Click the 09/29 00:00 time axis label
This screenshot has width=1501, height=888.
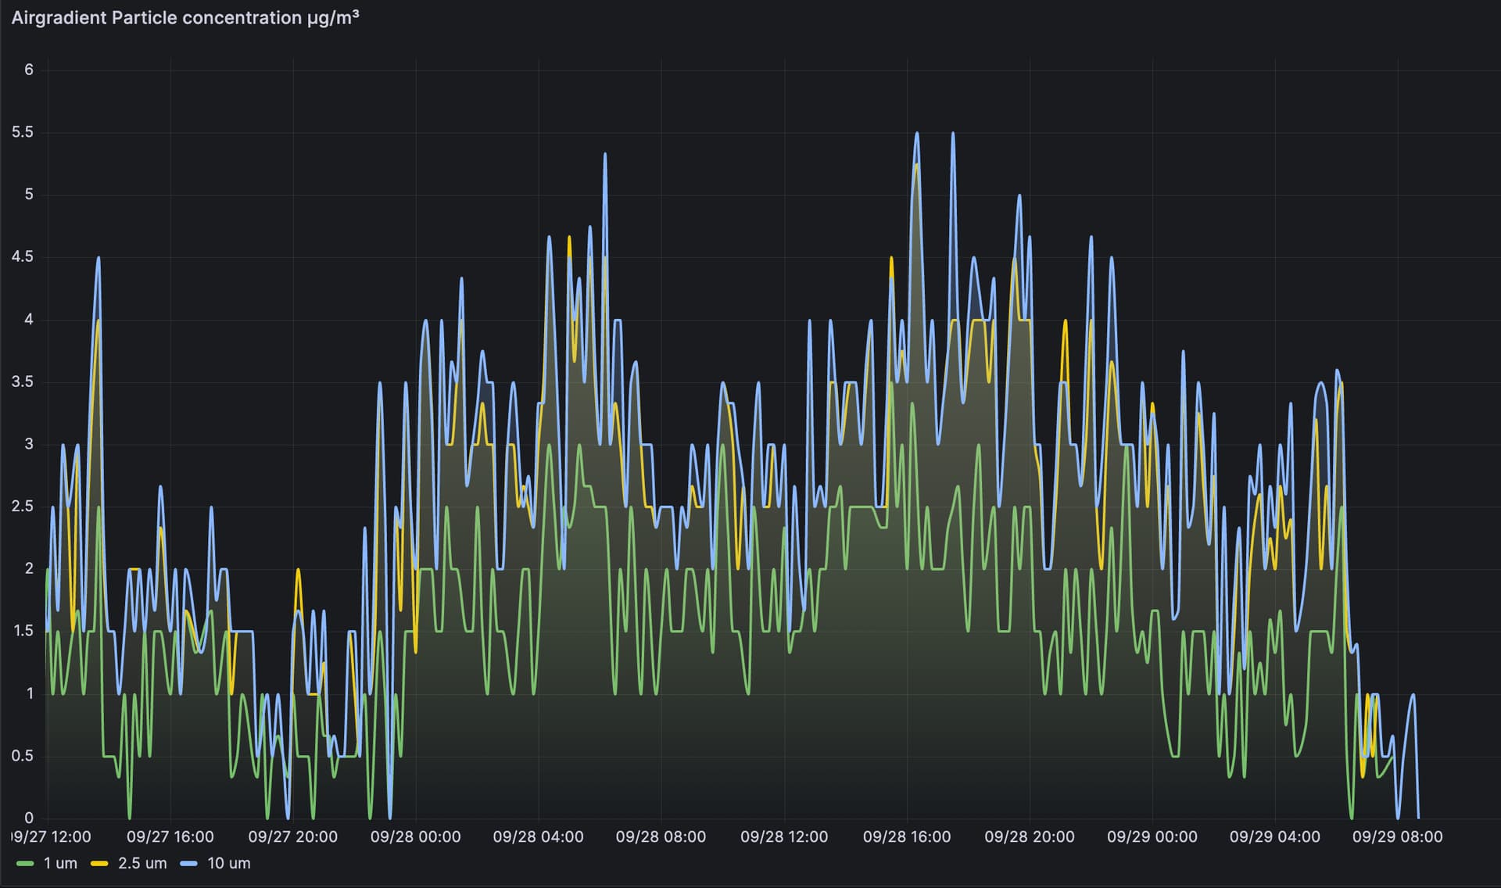[1152, 837]
